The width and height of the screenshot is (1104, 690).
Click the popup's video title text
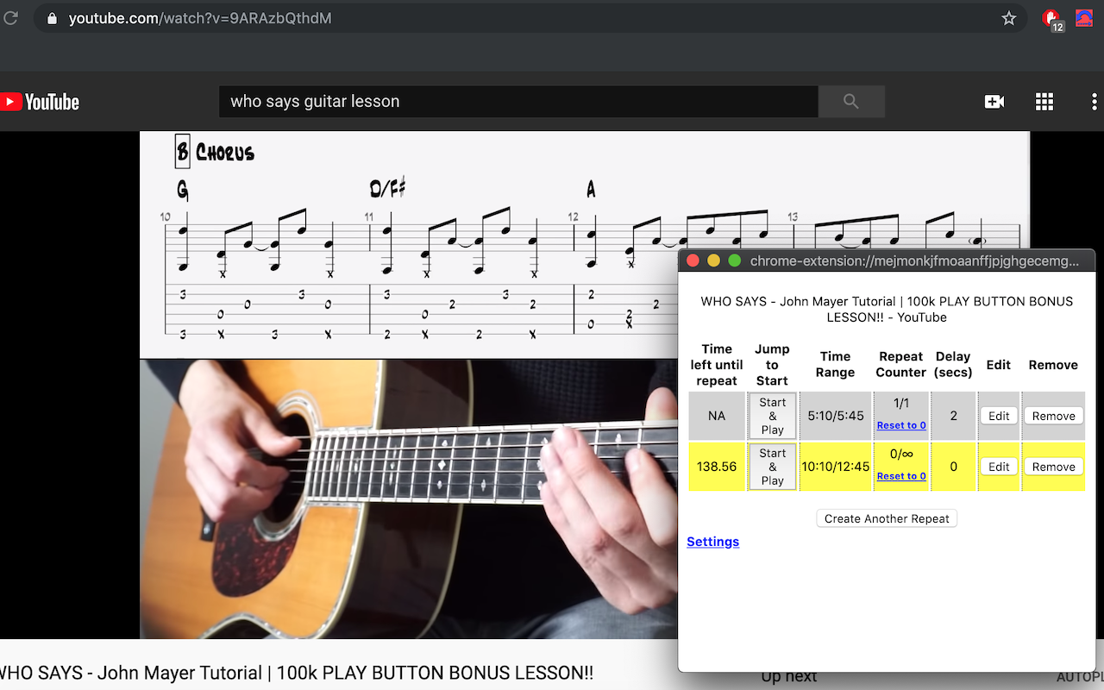pyautogui.click(x=887, y=310)
